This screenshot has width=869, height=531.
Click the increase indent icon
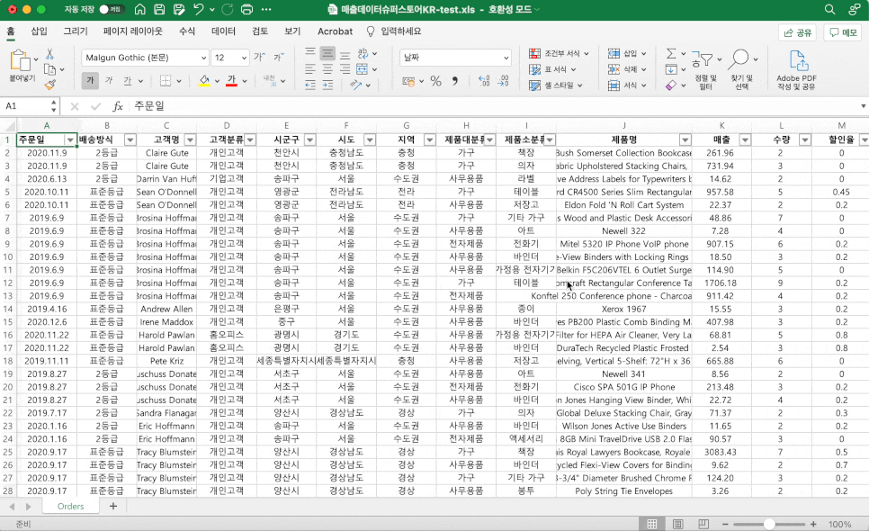coord(328,85)
